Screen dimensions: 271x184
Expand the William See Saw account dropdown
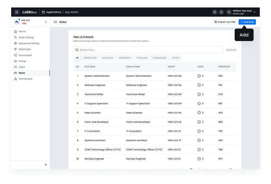click(255, 12)
